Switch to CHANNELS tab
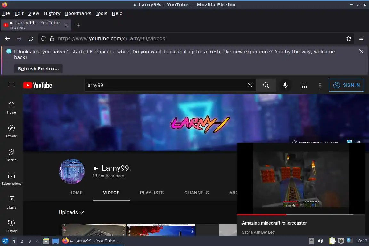Screen dimensions: 369x246 click(196, 193)
